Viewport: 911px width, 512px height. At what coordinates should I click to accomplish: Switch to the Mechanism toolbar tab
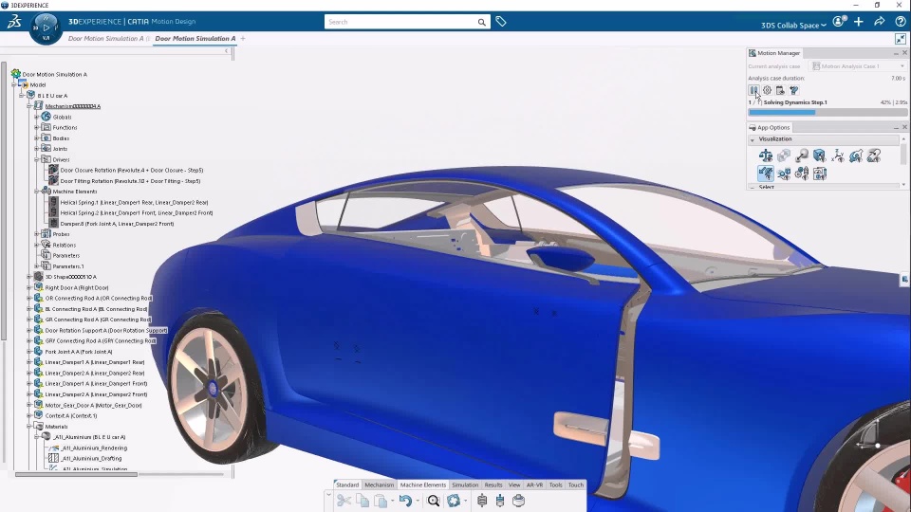pyautogui.click(x=380, y=485)
